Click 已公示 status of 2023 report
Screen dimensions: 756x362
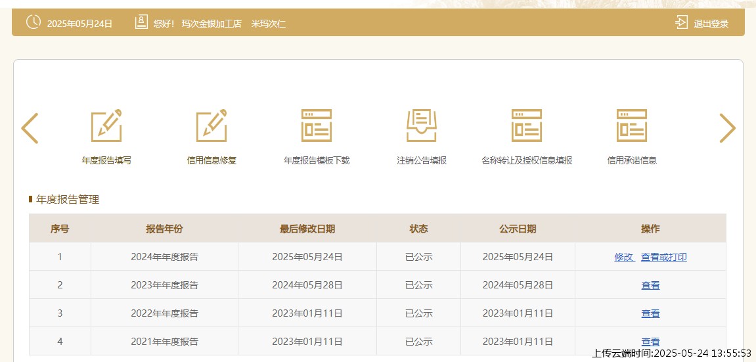pos(418,285)
